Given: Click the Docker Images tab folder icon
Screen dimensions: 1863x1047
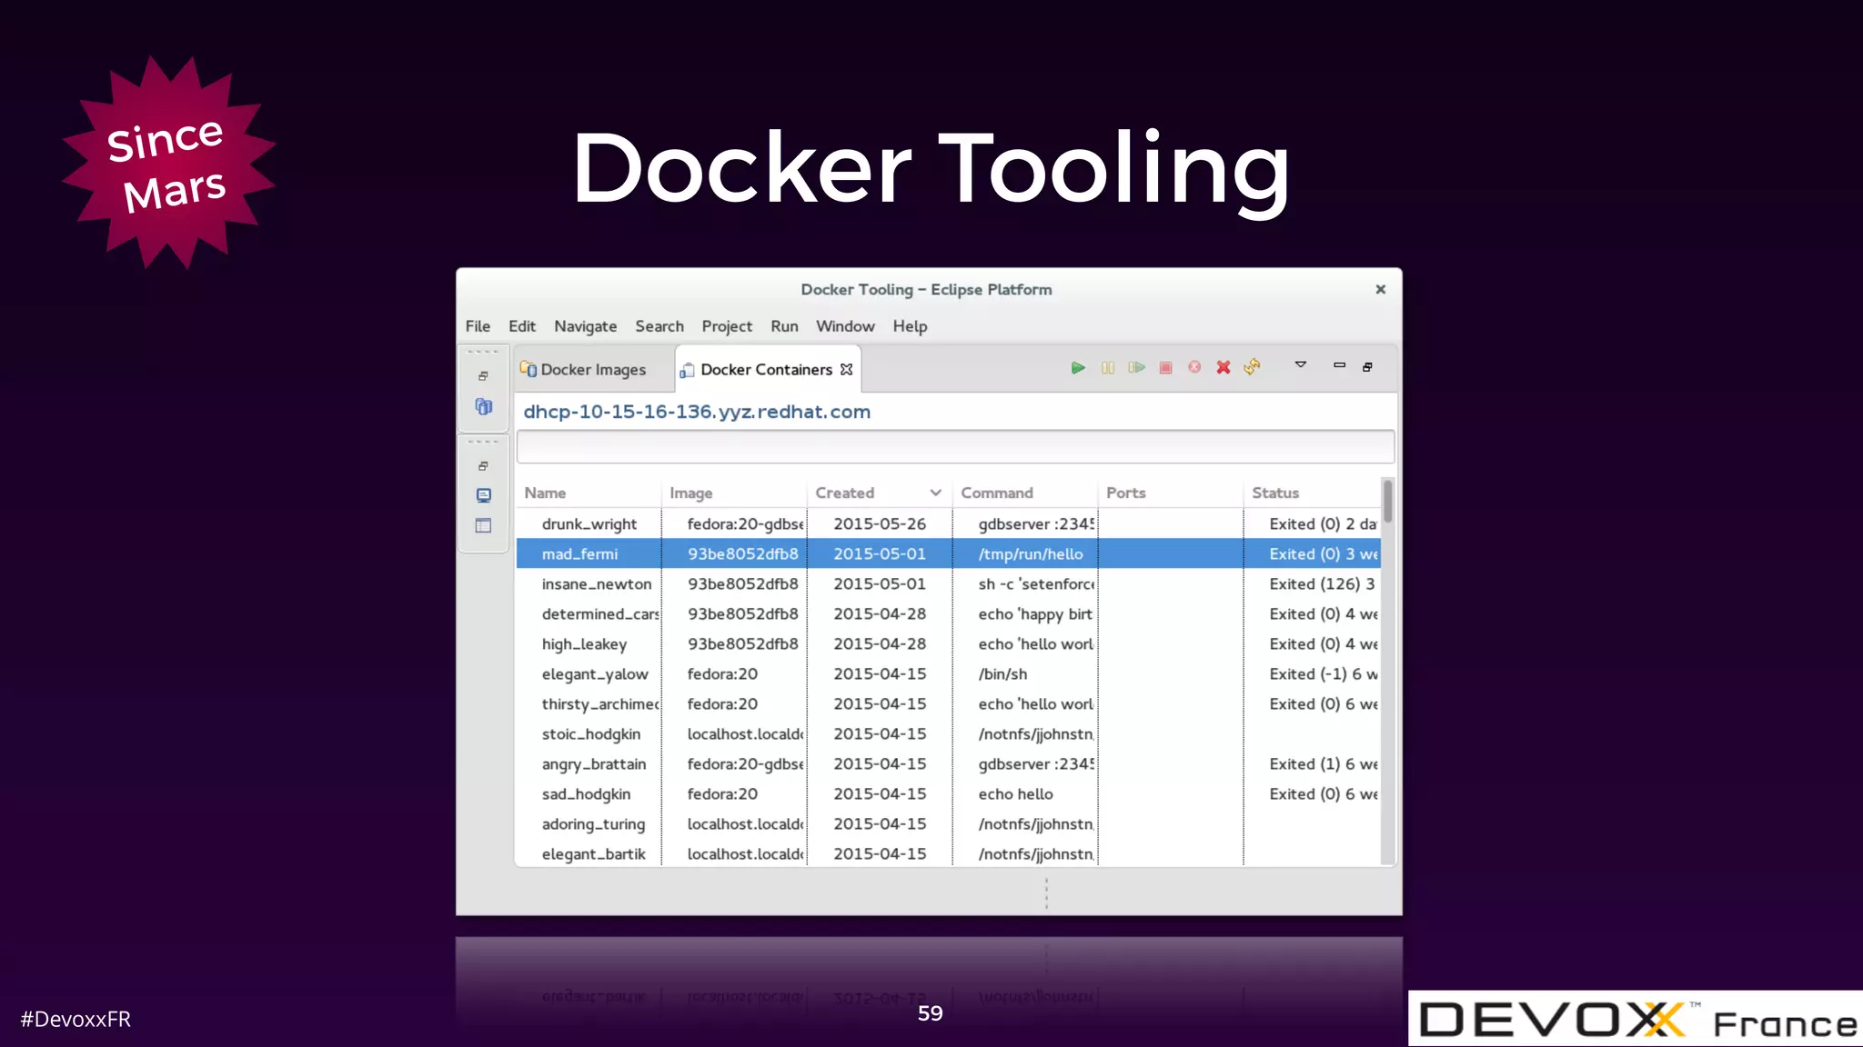Looking at the screenshot, I should click(x=528, y=368).
